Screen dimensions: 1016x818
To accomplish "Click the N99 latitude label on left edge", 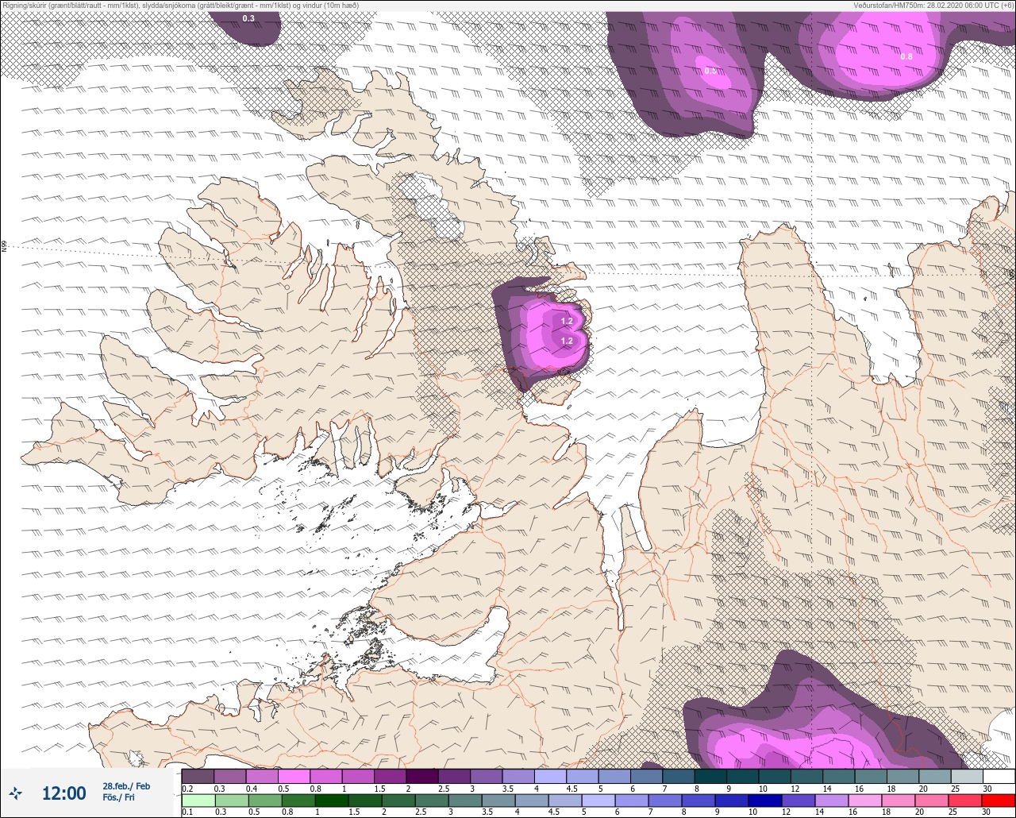I will coord(4,247).
